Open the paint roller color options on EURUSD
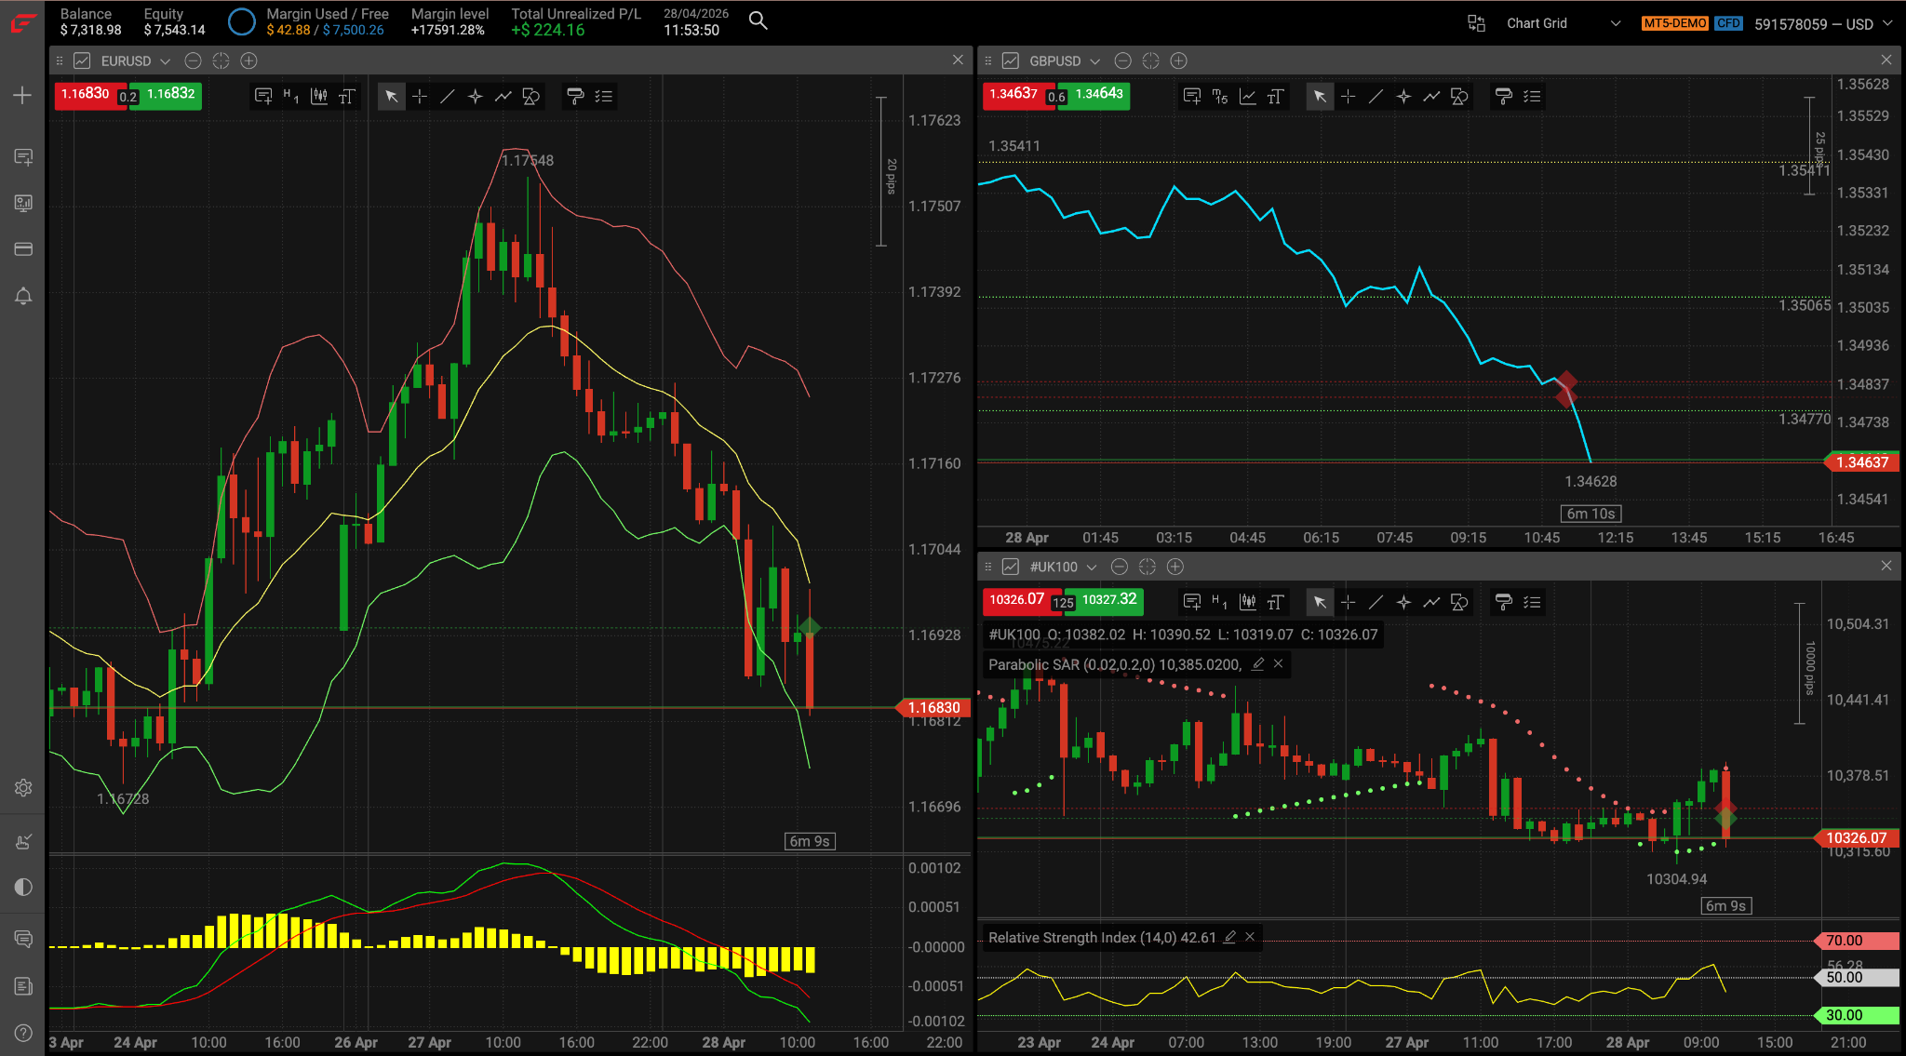The height and width of the screenshot is (1056, 1906). 575,96
